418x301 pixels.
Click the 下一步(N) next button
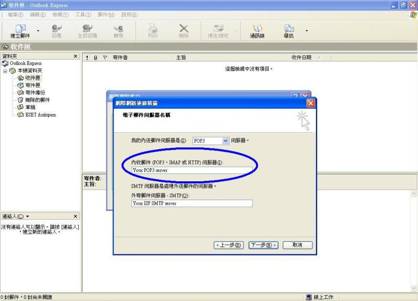[x=263, y=245]
